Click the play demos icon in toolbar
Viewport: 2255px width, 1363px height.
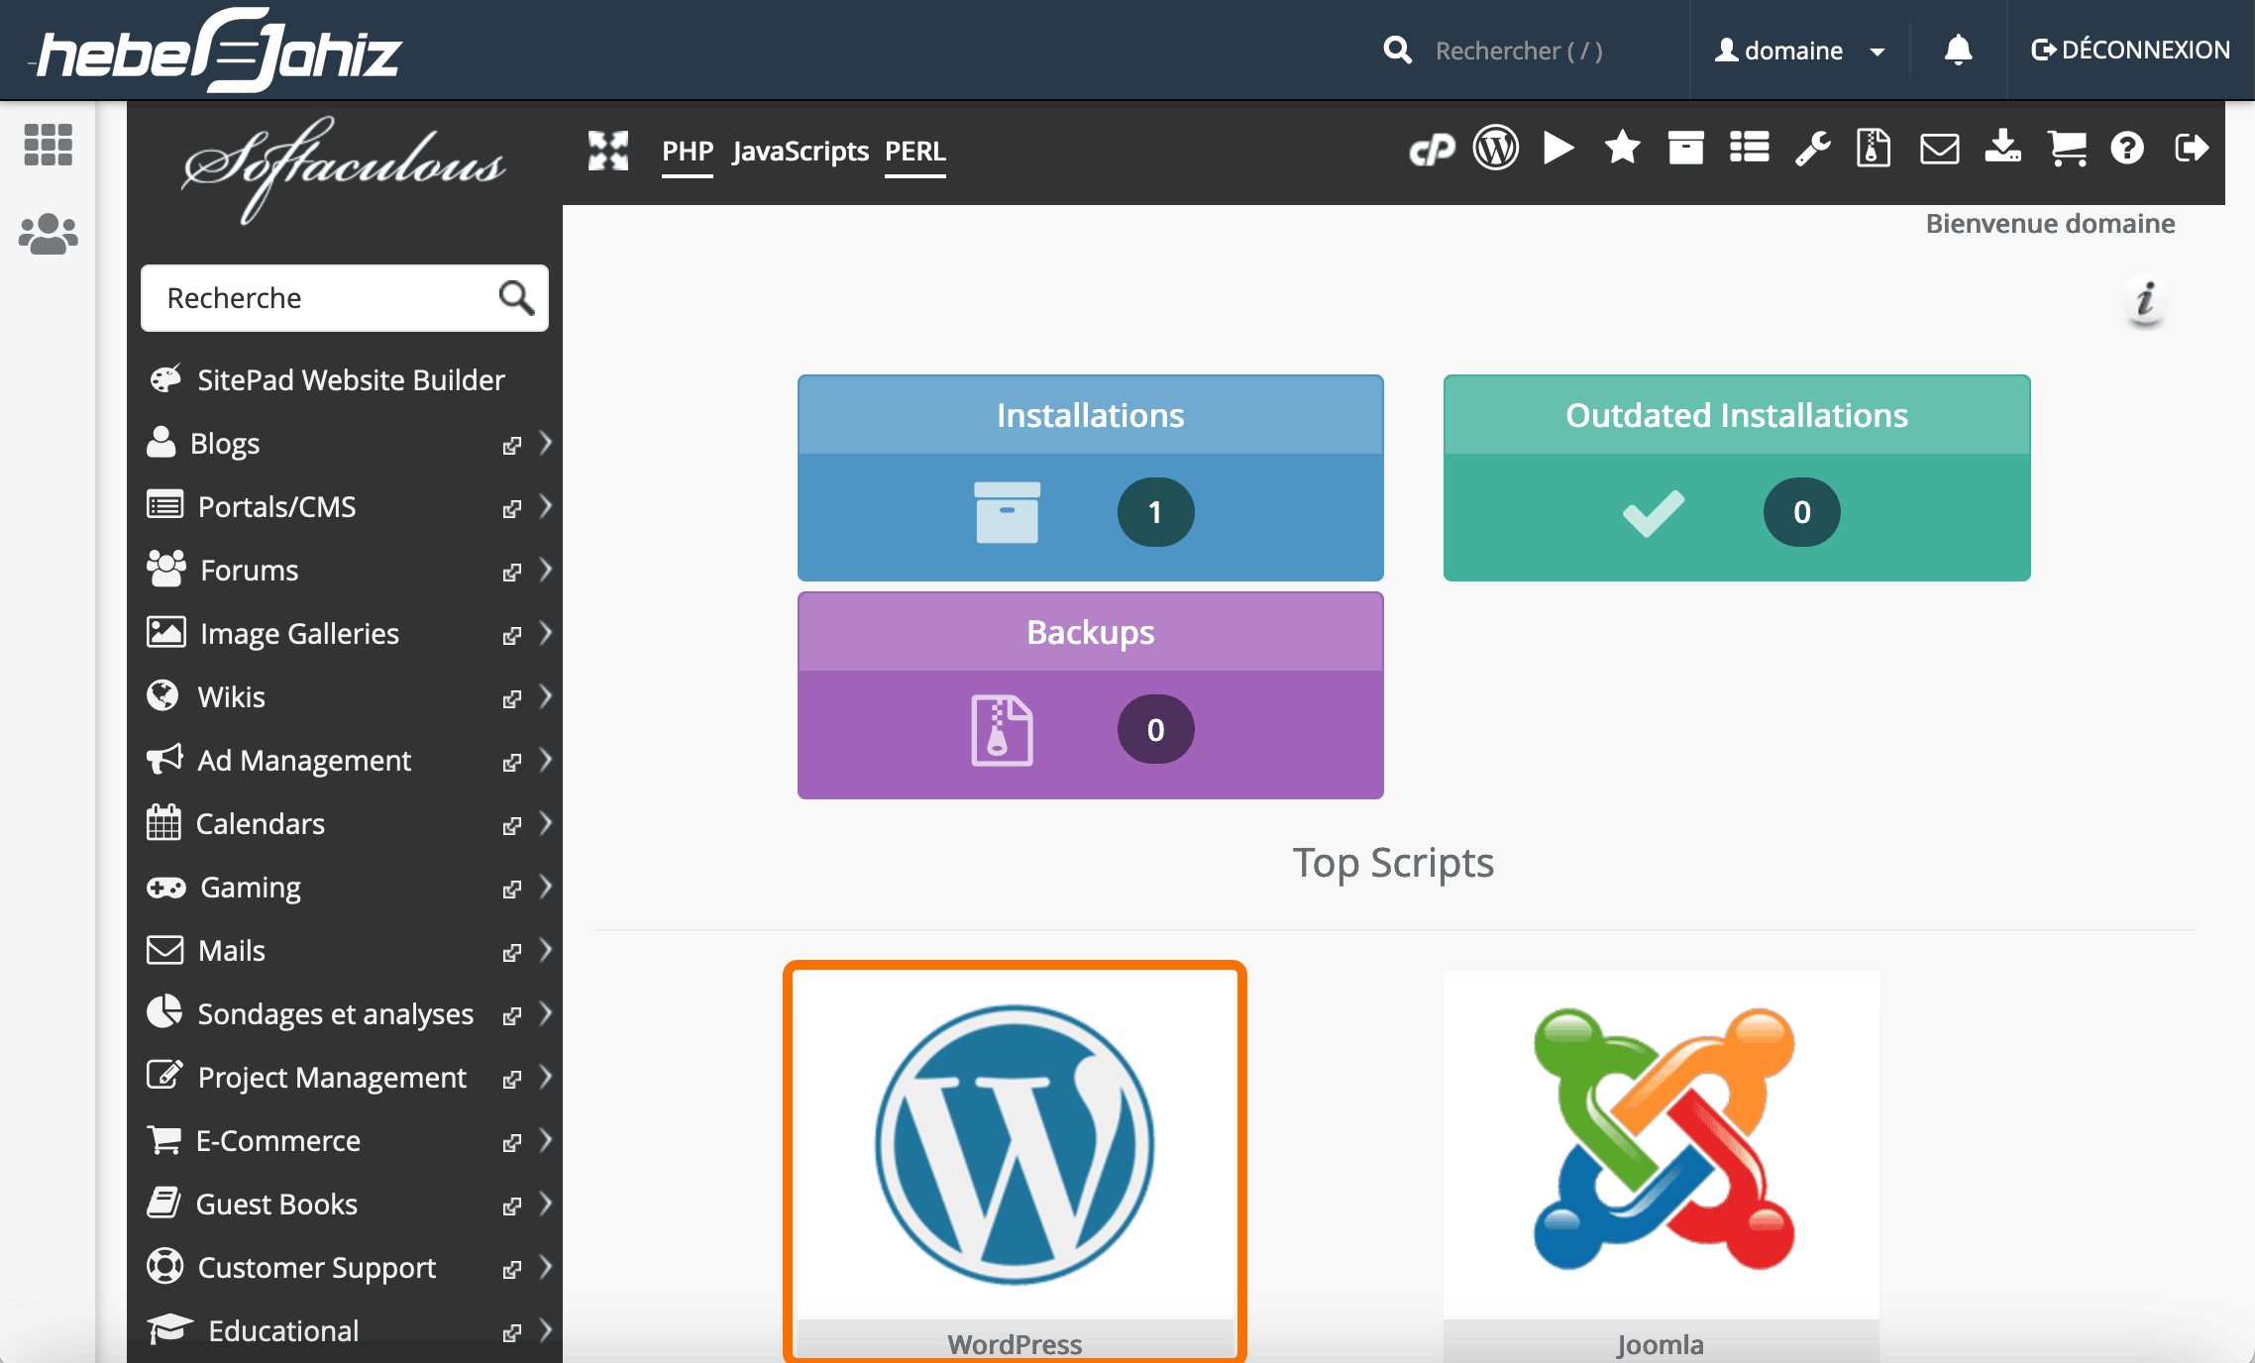(1558, 149)
